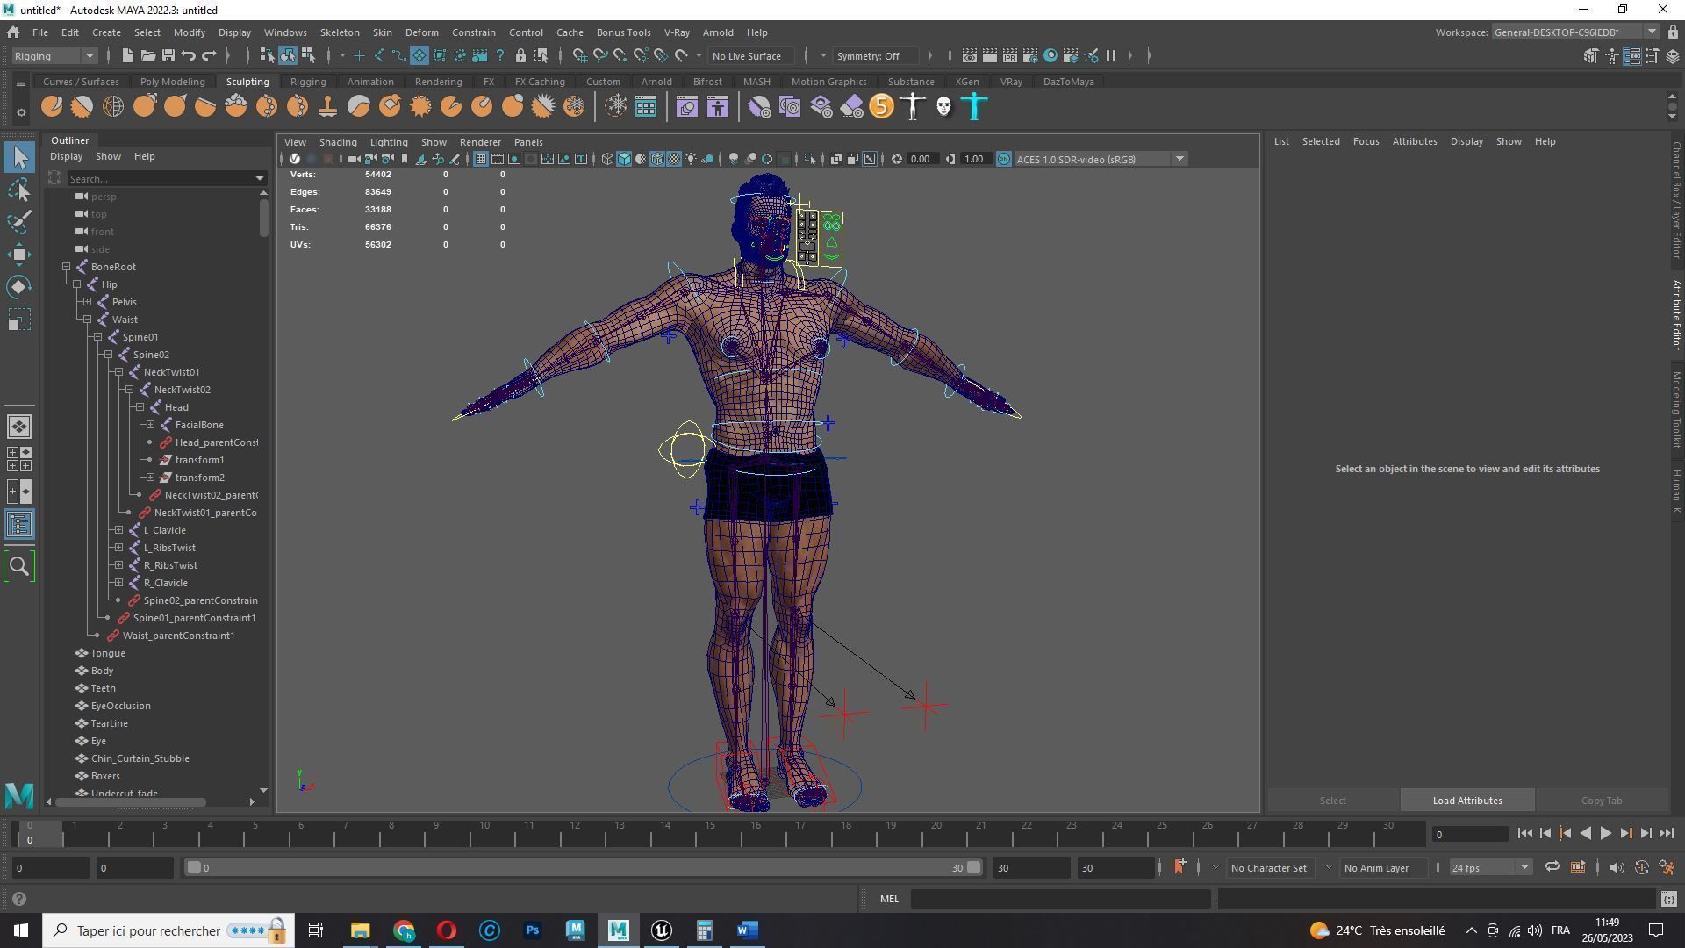This screenshot has height=948, width=1685.
Task: Toggle loop playback icon
Action: [x=1552, y=868]
